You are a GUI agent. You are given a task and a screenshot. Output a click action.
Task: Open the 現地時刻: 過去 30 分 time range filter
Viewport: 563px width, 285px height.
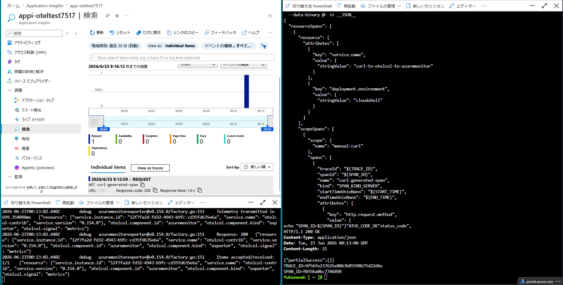click(115, 46)
